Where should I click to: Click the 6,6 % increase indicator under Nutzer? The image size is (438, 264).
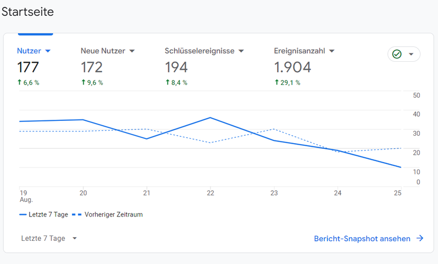28,82
